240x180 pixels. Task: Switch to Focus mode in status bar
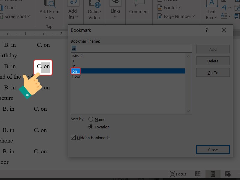[178, 174]
